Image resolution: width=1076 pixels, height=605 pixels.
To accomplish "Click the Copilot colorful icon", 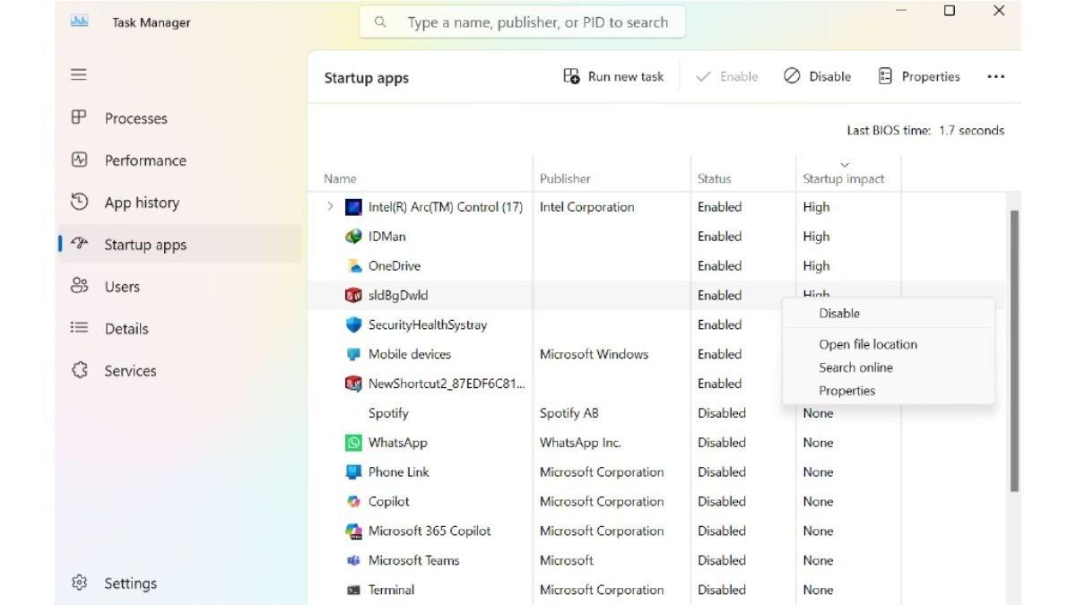I will [x=353, y=502].
